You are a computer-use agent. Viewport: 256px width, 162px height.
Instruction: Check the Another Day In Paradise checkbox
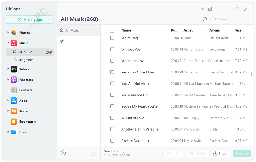click(112, 129)
